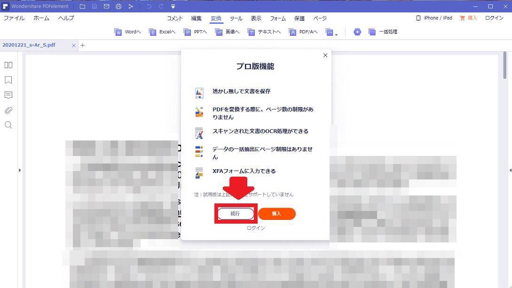Click the open folder icon in title bar
The image size is (512, 288).
pos(83,7)
